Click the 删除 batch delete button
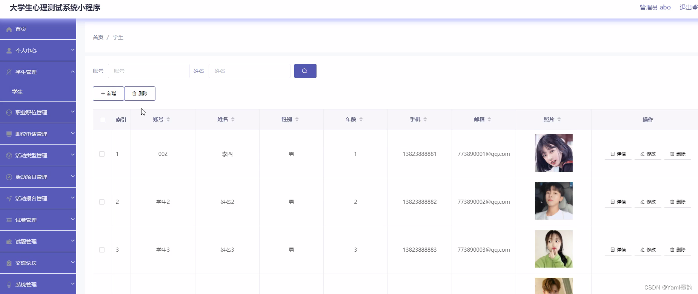 (x=140, y=94)
